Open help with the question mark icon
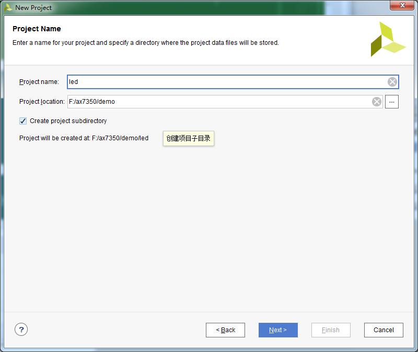 pos(21,330)
